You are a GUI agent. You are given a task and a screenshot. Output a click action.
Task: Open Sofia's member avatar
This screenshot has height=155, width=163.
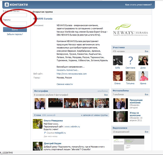[118, 60]
